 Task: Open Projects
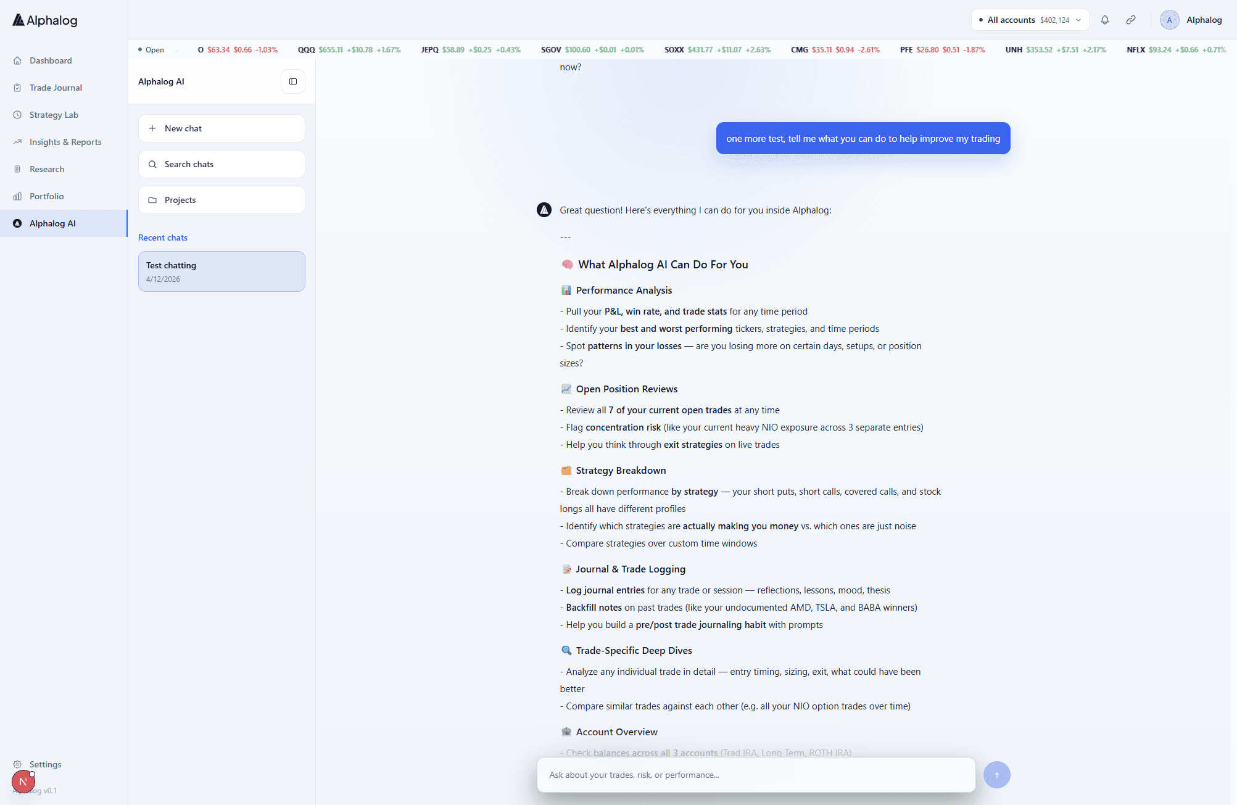pos(221,200)
